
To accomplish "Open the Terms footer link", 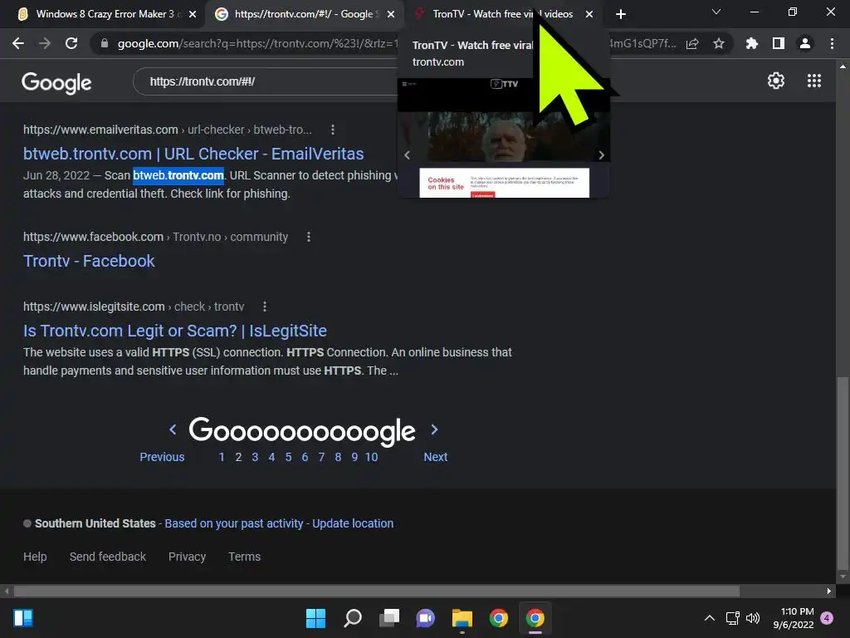I will 245,557.
